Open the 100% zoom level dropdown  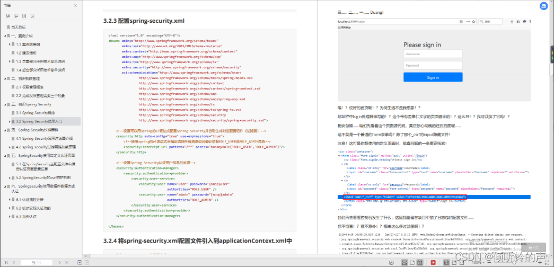point(479,263)
